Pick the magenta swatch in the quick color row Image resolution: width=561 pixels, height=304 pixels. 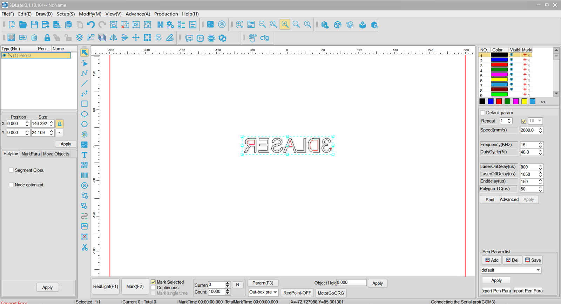pyautogui.click(x=516, y=101)
